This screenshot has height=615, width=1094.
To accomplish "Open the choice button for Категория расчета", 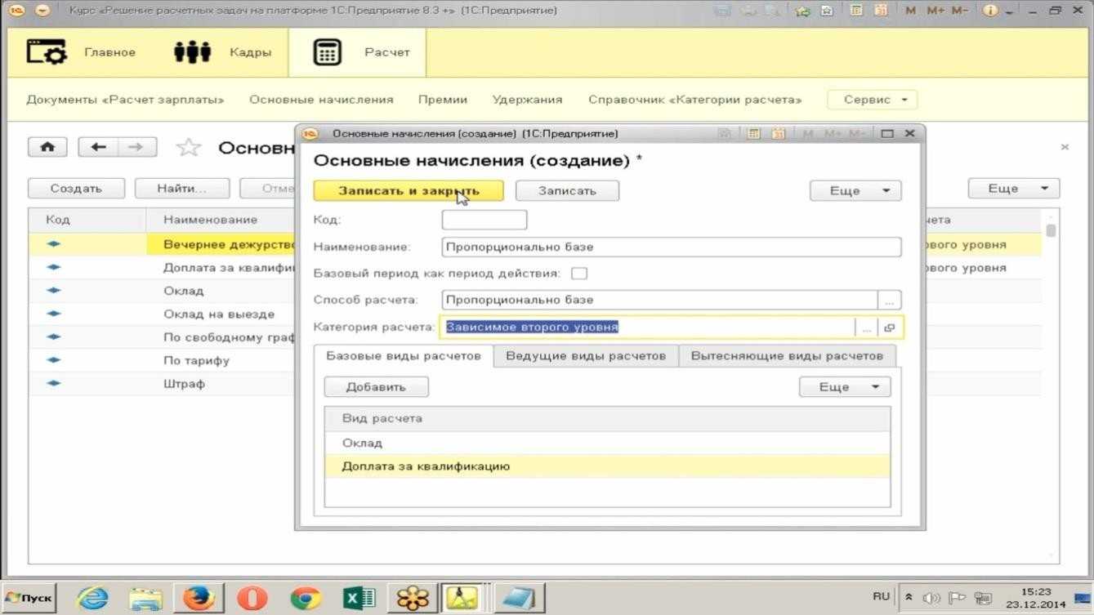I will (866, 328).
